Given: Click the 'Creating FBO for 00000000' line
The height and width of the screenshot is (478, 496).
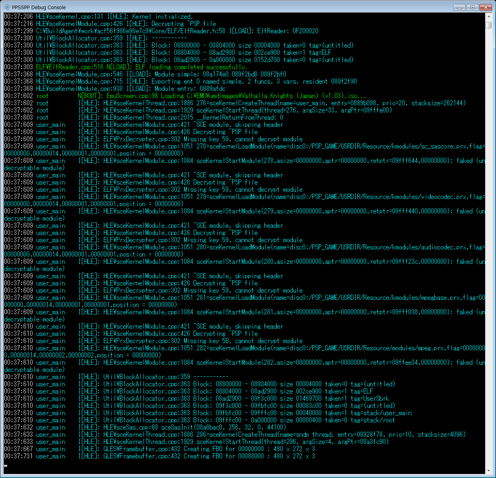Looking at the screenshot, I should [160, 449].
